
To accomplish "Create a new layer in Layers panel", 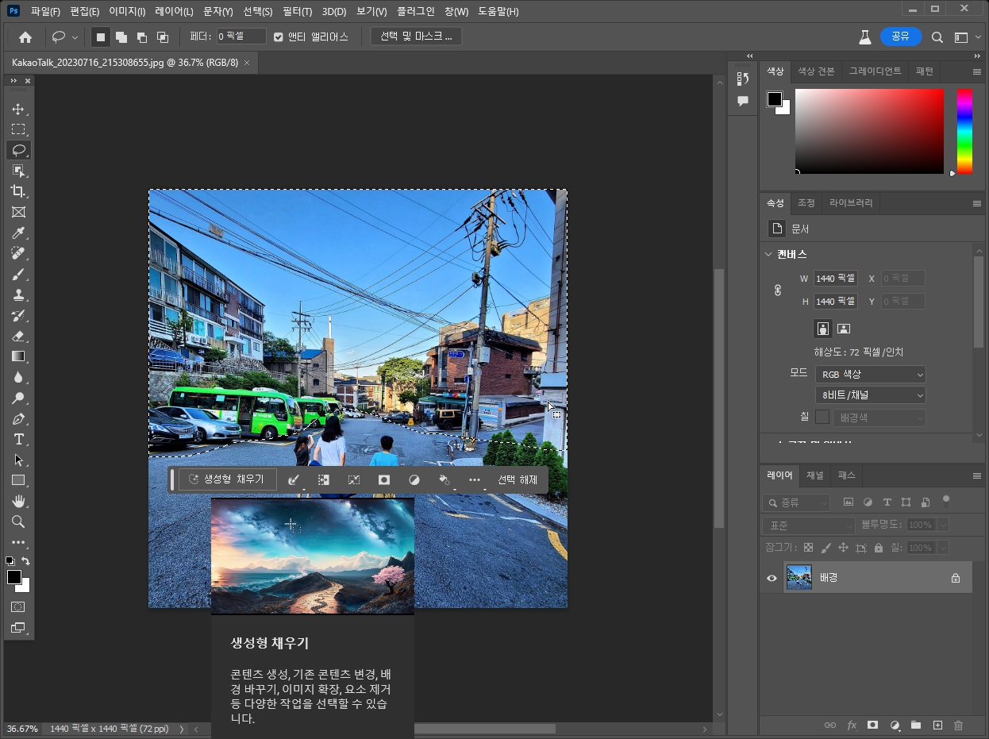I will coord(937,725).
